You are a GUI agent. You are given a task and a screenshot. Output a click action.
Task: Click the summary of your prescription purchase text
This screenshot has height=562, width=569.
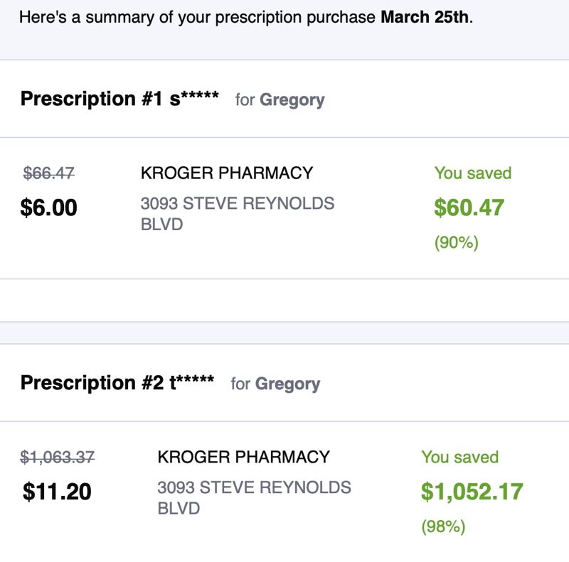[x=230, y=17]
